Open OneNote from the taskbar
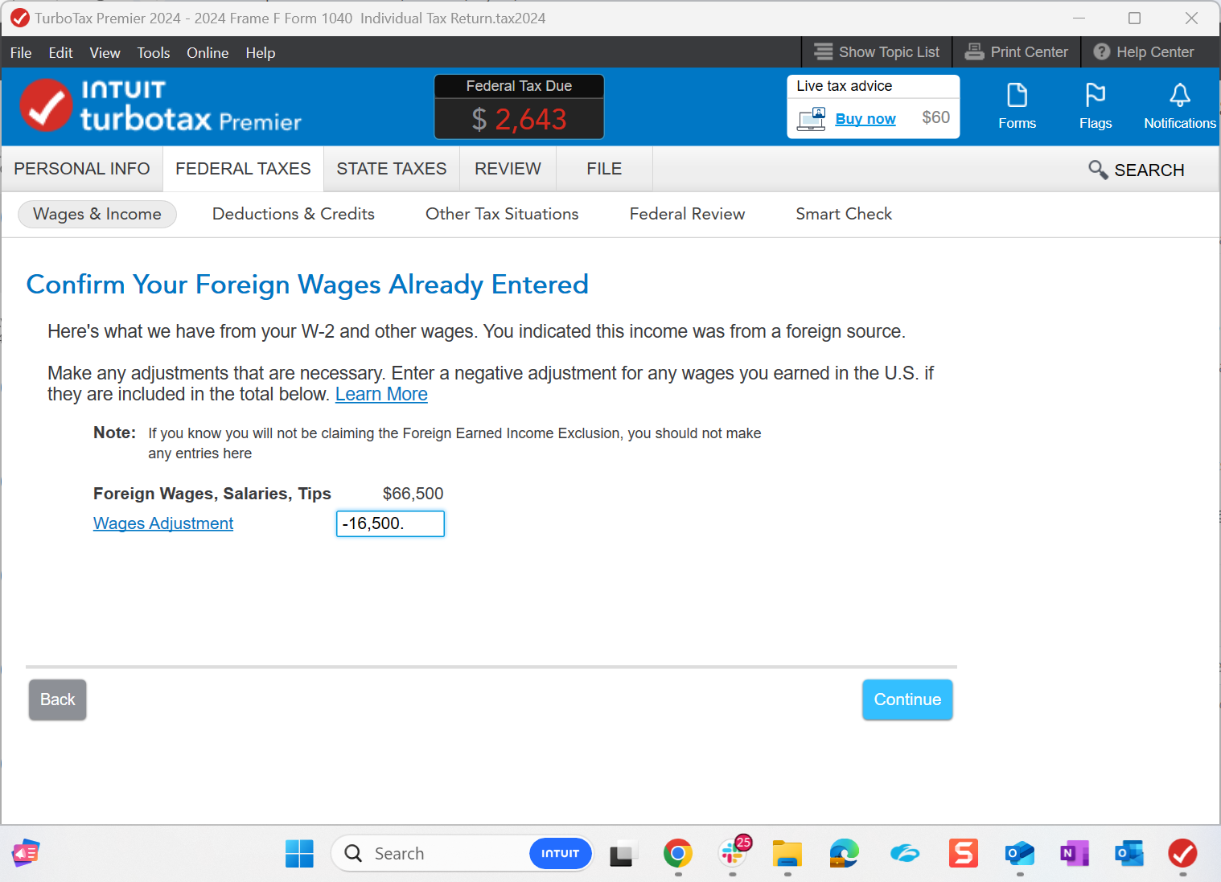 pos(1075,853)
